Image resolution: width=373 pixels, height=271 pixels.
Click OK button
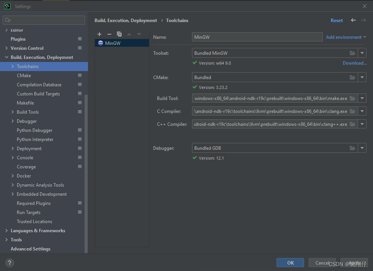click(290, 263)
